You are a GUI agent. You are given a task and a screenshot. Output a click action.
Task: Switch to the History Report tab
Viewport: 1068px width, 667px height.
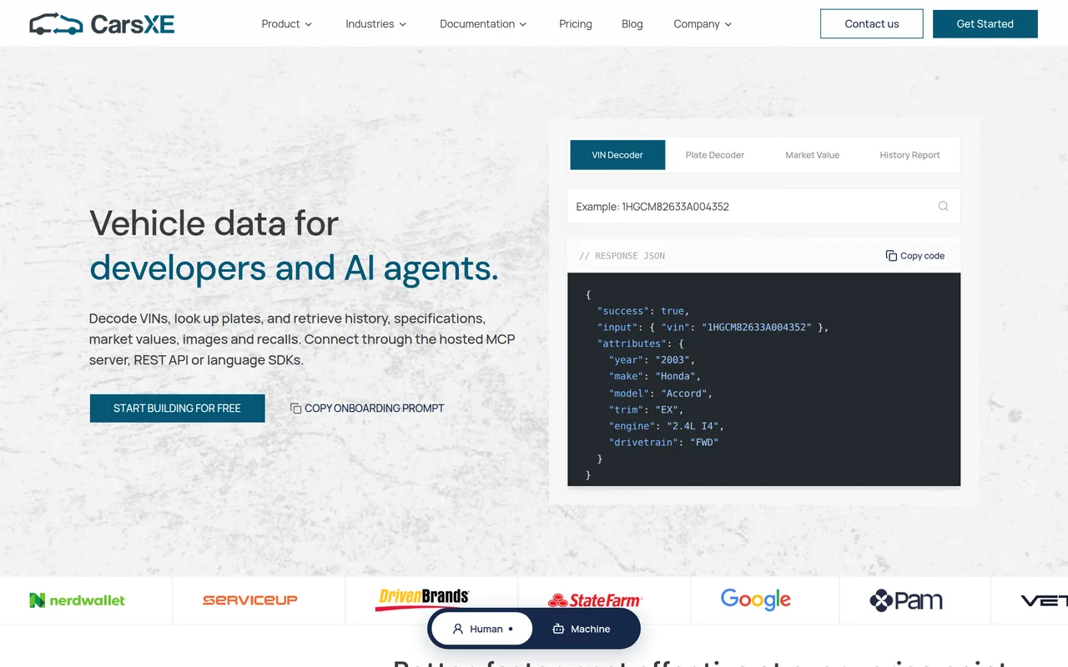pyautogui.click(x=909, y=155)
